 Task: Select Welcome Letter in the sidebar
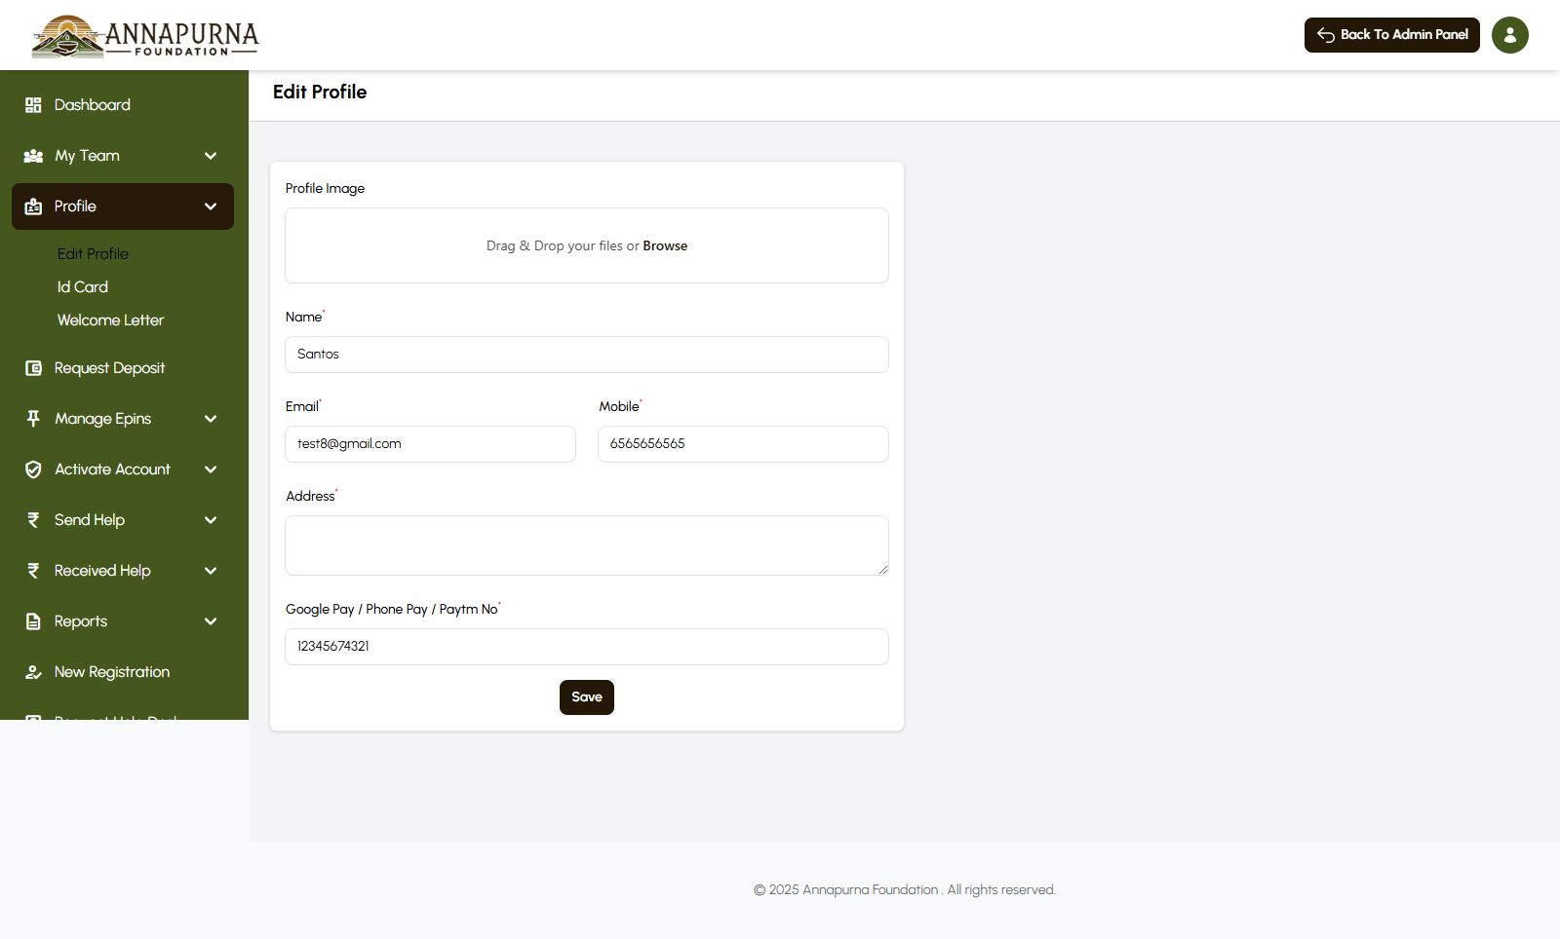point(110,320)
